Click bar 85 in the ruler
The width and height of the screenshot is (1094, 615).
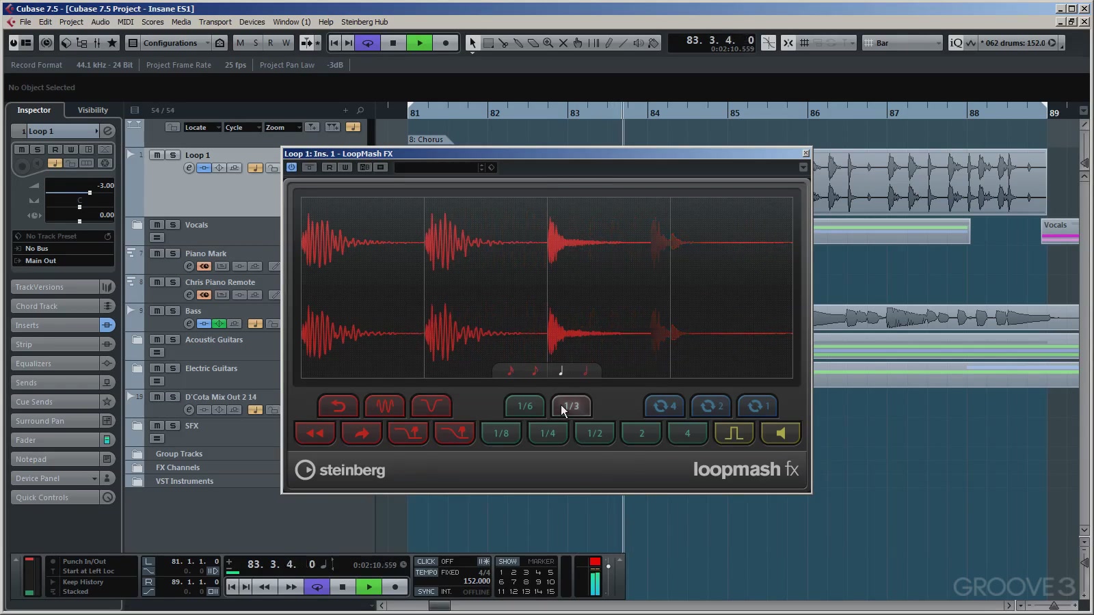coord(735,113)
